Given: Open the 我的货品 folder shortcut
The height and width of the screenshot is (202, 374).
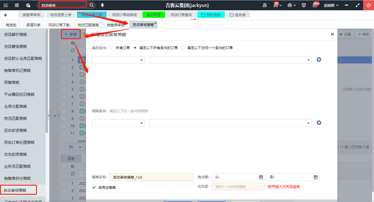Looking at the screenshot, I should [211, 15].
